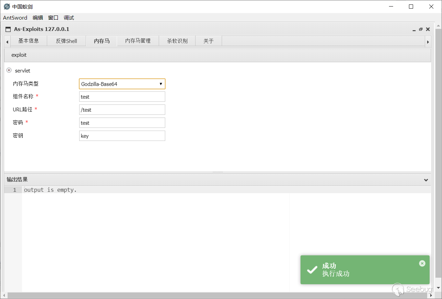Click the output text 'output is empty.'
442x299 pixels.
pos(50,190)
